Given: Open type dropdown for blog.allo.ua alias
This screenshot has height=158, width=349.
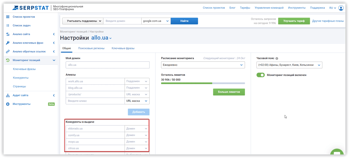Looking at the screenshot, I should pyautogui.click(x=137, y=88).
